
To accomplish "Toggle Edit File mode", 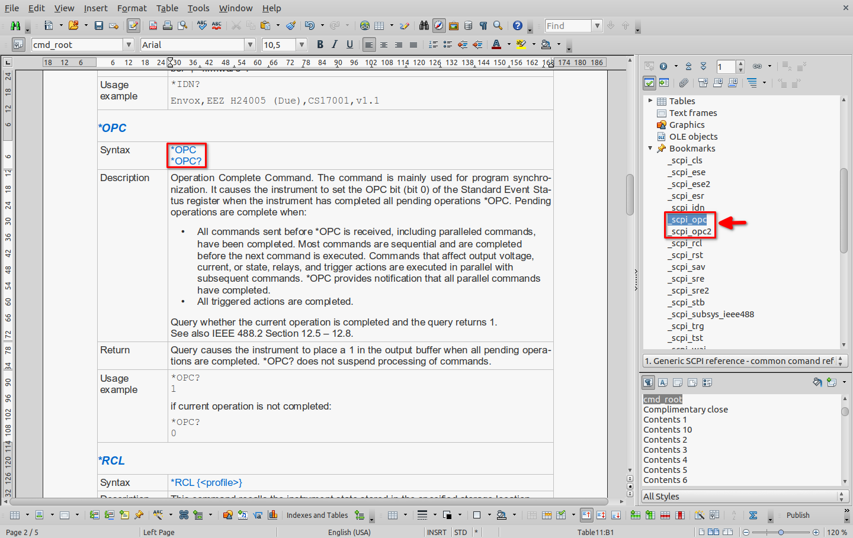I will 133,25.
